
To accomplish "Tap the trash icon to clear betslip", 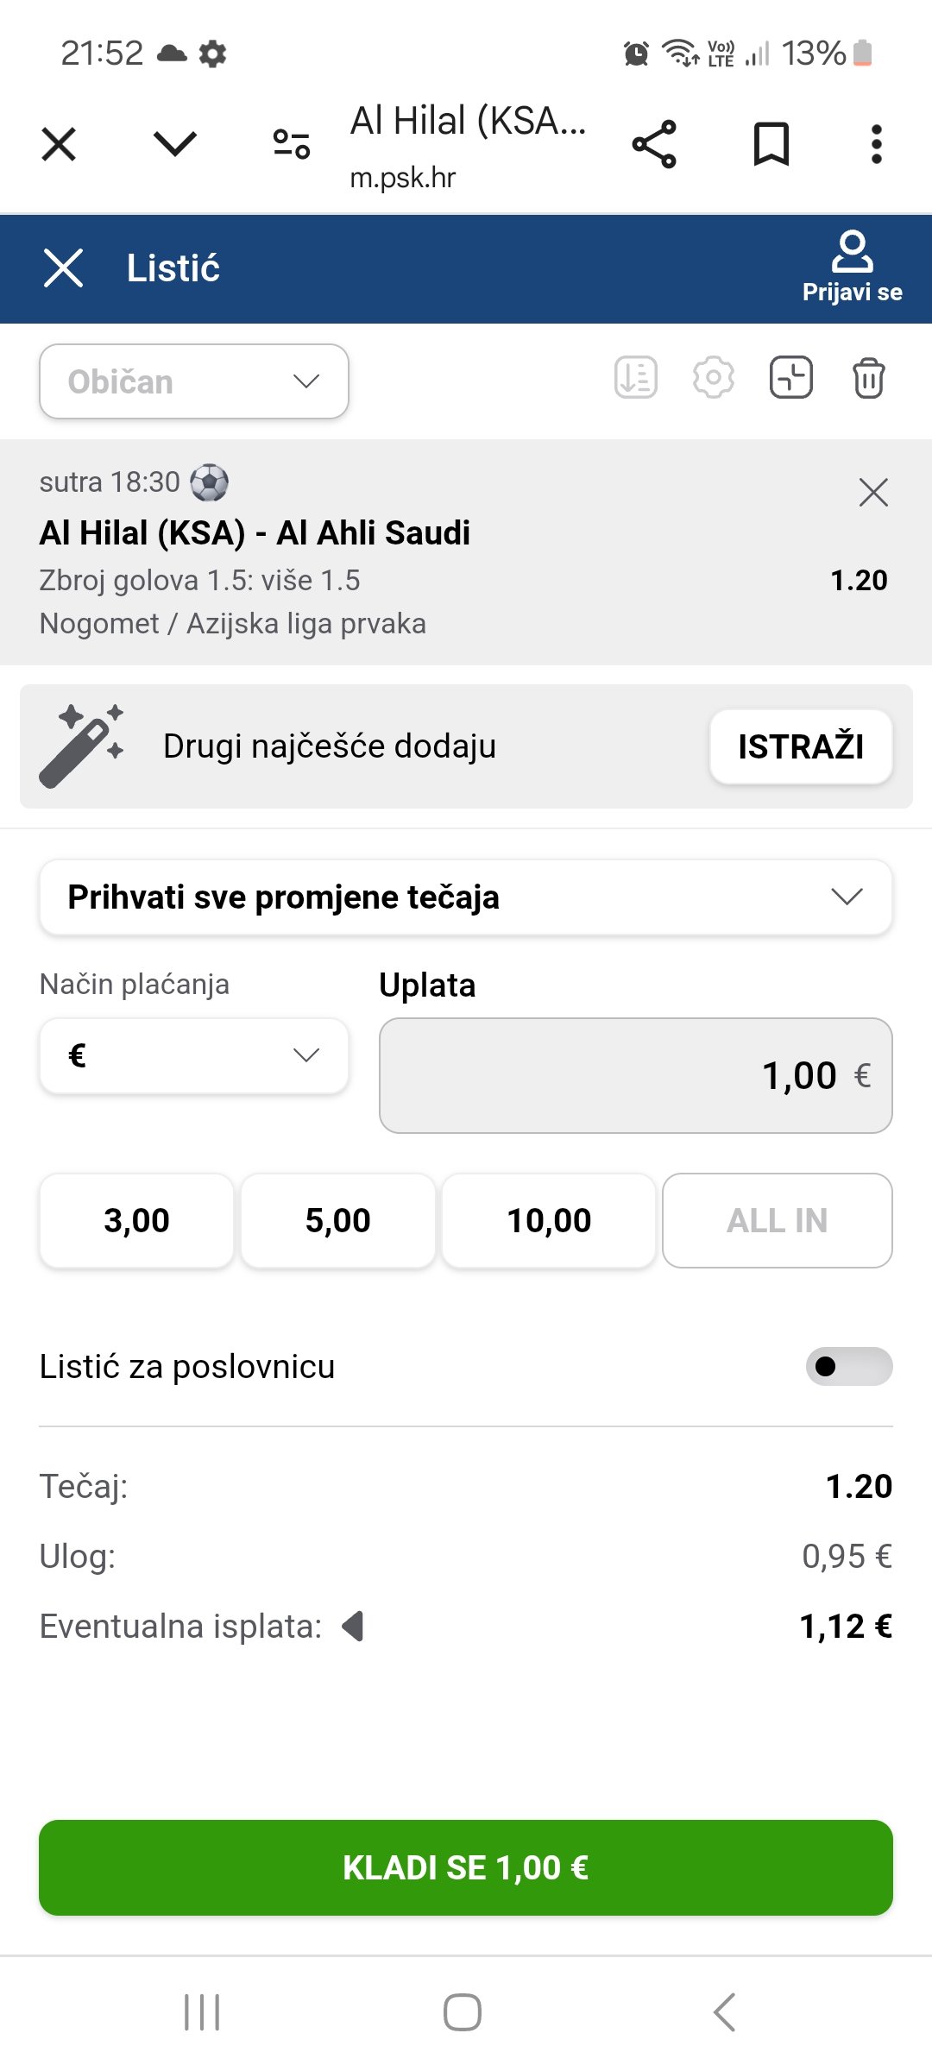I will pos(868,378).
